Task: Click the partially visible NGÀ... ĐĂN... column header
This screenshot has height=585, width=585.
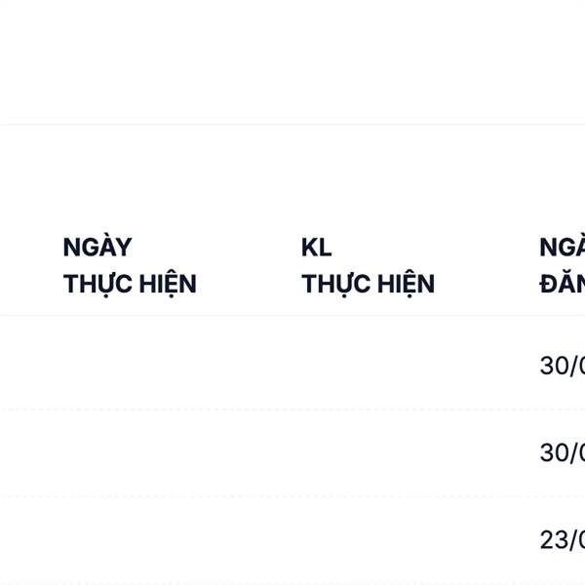Action: [563, 265]
